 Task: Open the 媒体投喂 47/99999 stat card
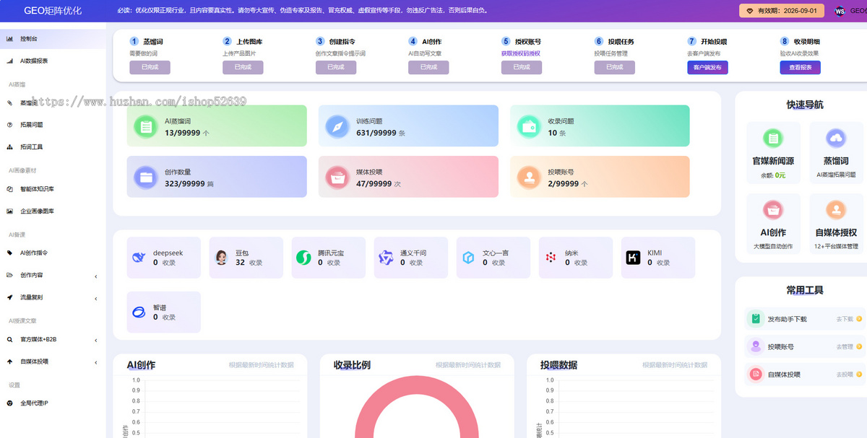408,177
